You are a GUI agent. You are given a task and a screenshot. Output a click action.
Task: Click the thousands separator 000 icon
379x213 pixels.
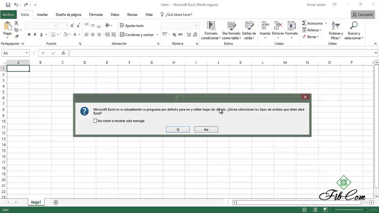(180, 35)
